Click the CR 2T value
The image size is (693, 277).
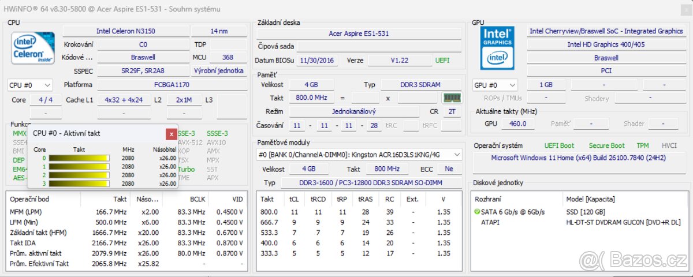pyautogui.click(x=452, y=111)
